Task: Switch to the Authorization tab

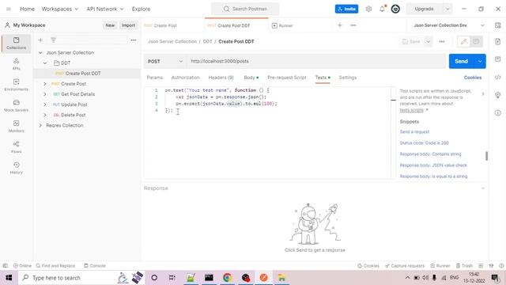Action: point(186,78)
